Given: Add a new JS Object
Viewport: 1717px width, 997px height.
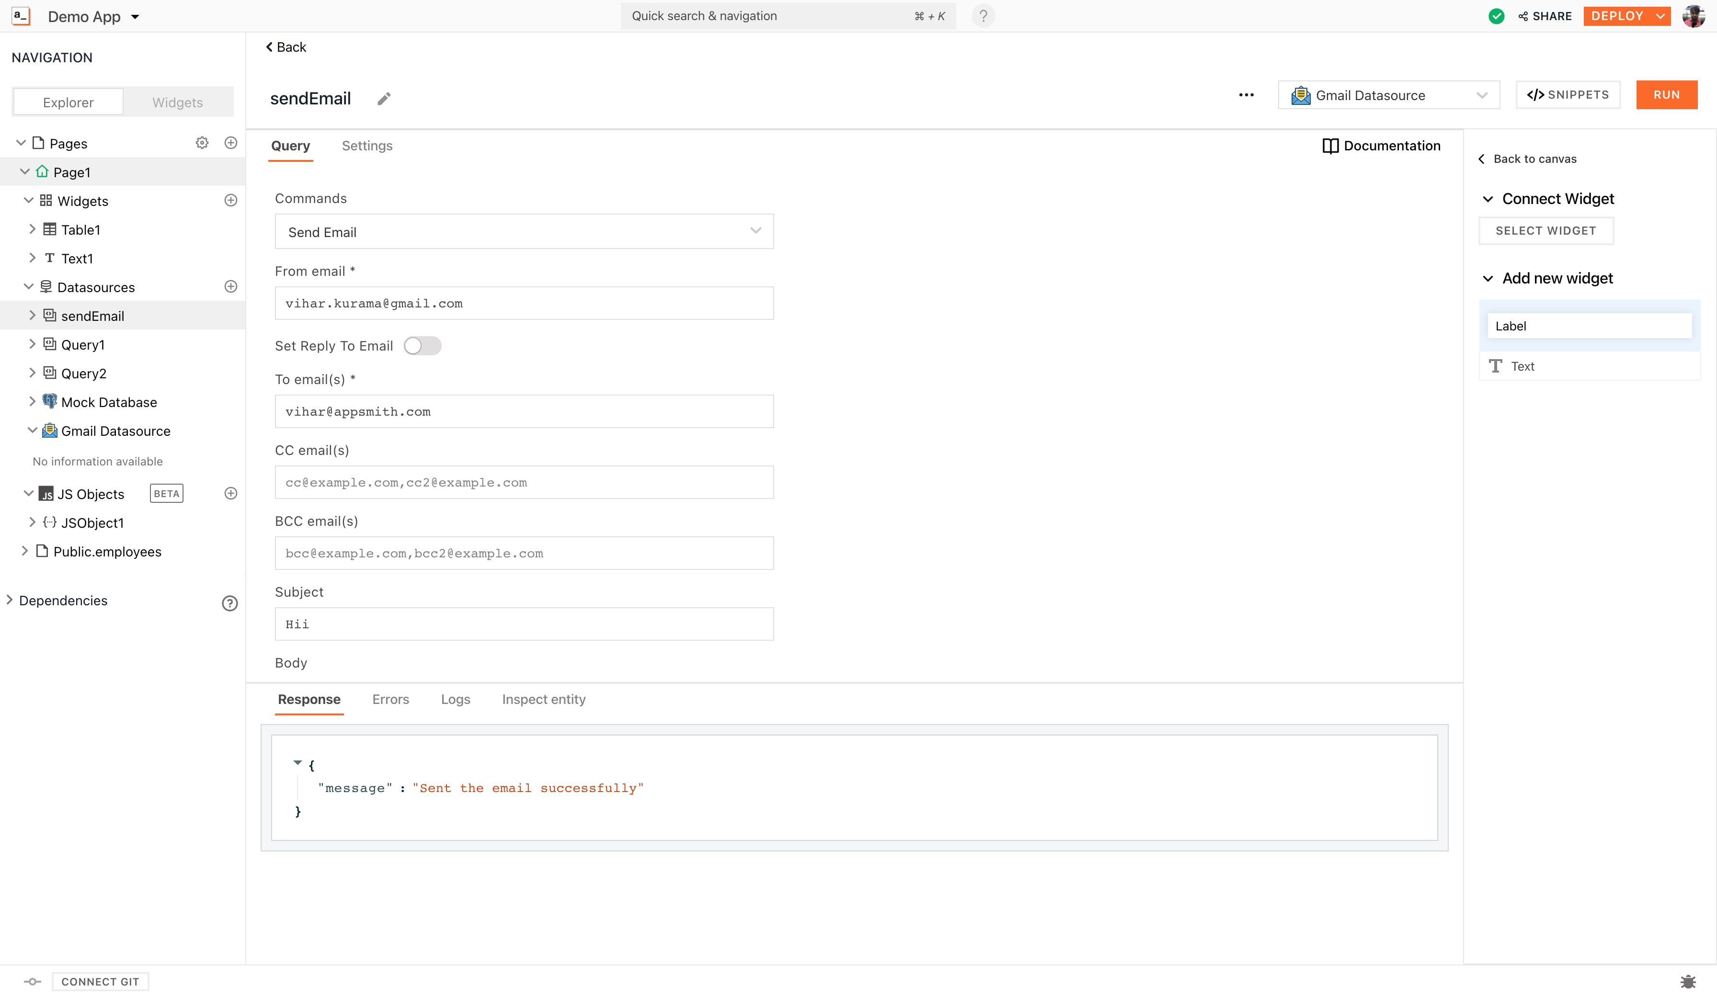Looking at the screenshot, I should pyautogui.click(x=231, y=494).
